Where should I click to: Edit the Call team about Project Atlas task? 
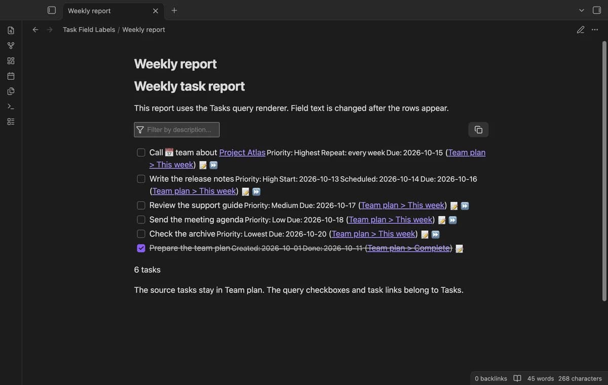[x=203, y=165]
